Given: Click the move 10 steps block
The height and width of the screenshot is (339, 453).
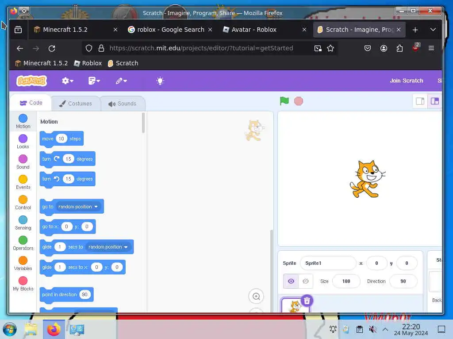Looking at the screenshot, I should 61,139.
